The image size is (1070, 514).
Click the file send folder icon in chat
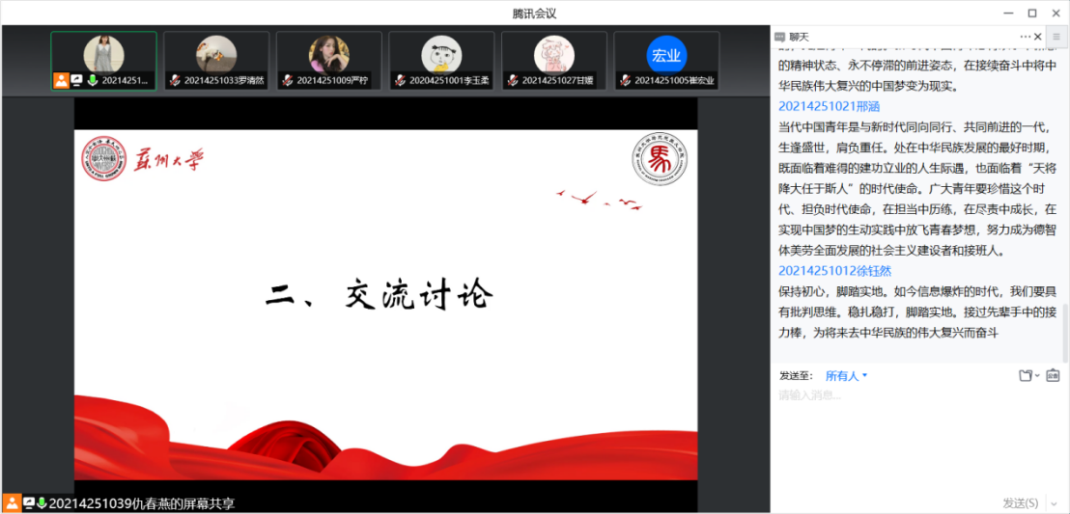[1025, 376]
